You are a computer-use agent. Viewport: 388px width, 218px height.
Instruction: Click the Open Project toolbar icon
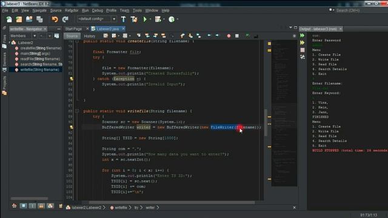tap(29, 19)
